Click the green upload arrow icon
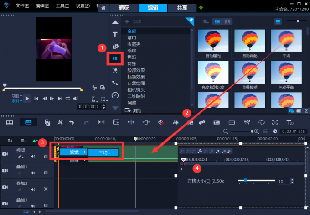 [201, 8]
